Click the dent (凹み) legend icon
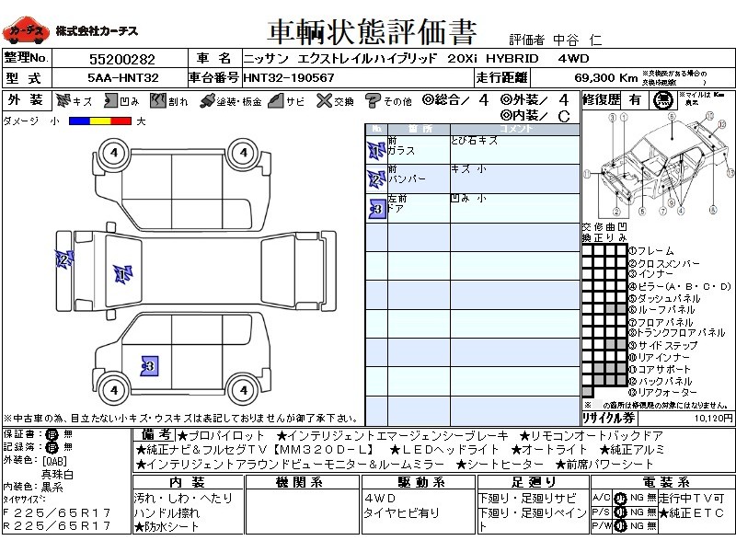Viewport: 736px width, 552px height. (109, 100)
